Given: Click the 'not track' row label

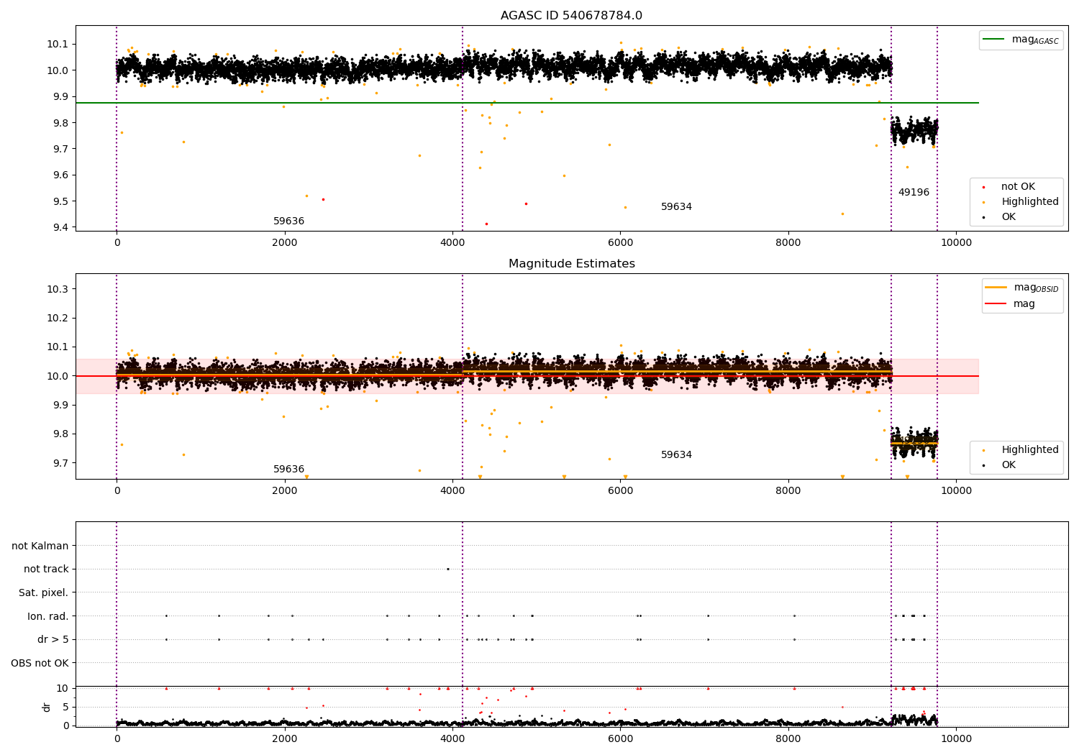Looking at the screenshot, I should pyautogui.click(x=46, y=569).
